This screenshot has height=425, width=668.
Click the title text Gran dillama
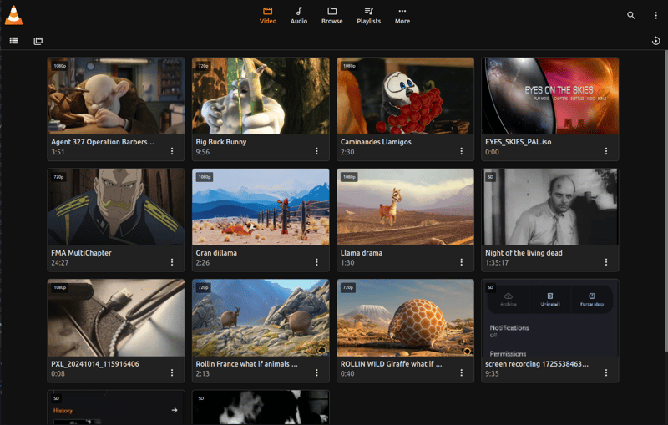point(216,252)
